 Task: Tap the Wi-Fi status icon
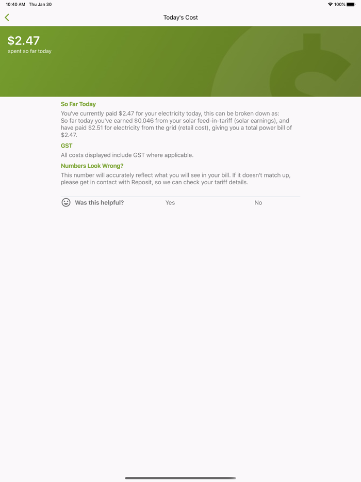(330, 4)
